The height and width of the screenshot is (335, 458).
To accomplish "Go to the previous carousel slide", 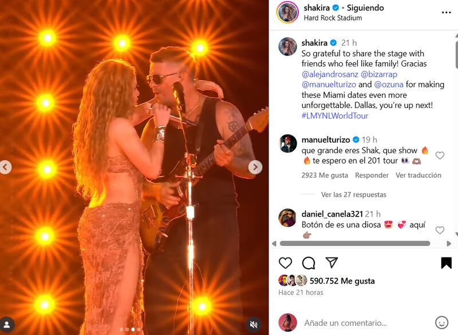I will pos(5,167).
